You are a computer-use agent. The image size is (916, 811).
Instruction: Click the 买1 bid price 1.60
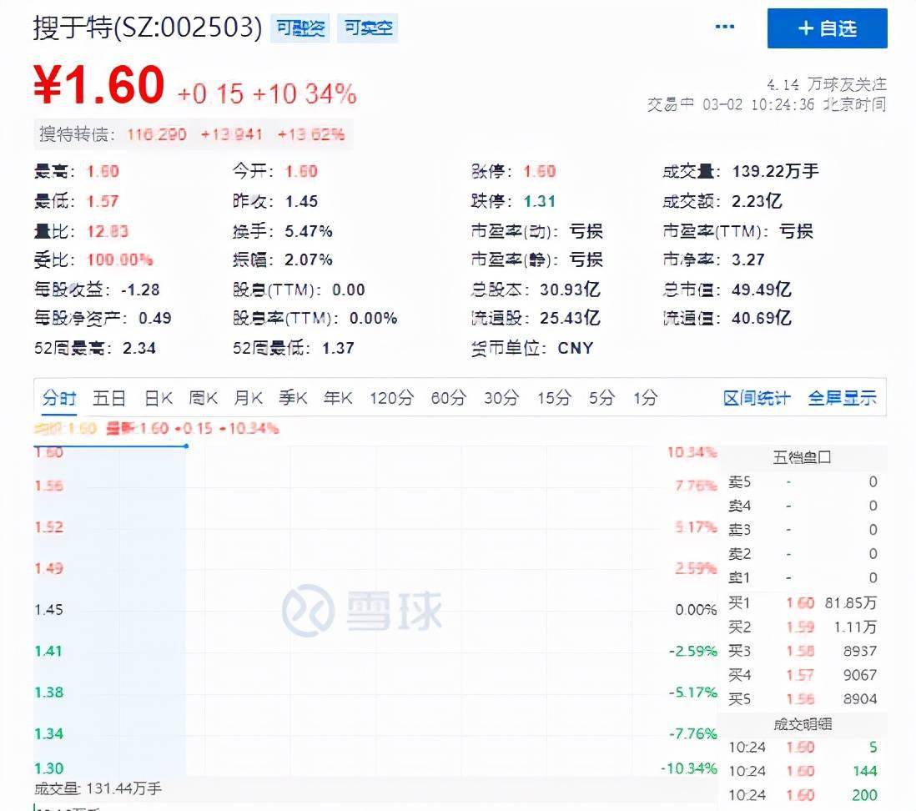(798, 602)
